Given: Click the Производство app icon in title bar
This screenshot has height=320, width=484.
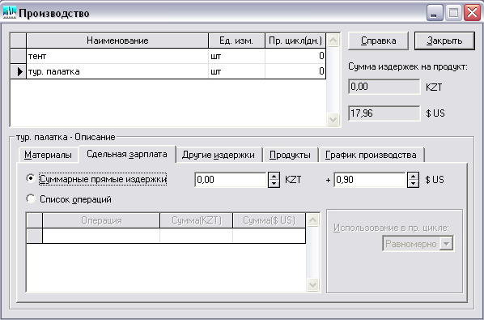Looking at the screenshot, I should [9, 13].
